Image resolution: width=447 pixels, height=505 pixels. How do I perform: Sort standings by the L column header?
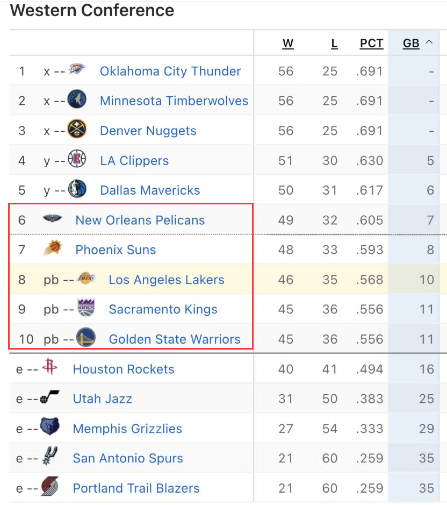point(334,44)
